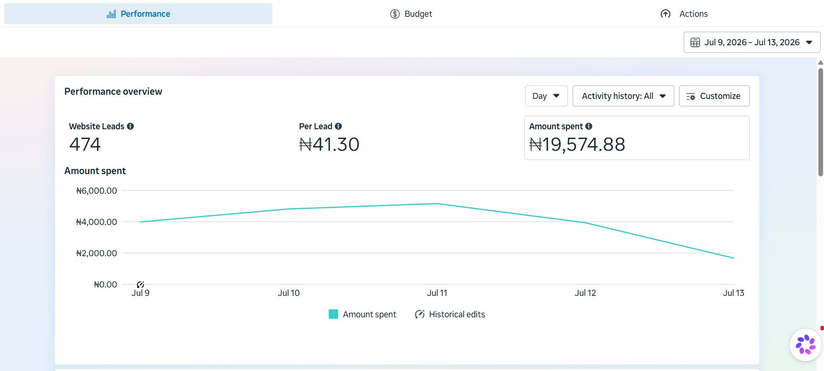This screenshot has width=824, height=371.
Task: Open the date range picker Jul 9 – Jul 13
Action: pos(752,42)
